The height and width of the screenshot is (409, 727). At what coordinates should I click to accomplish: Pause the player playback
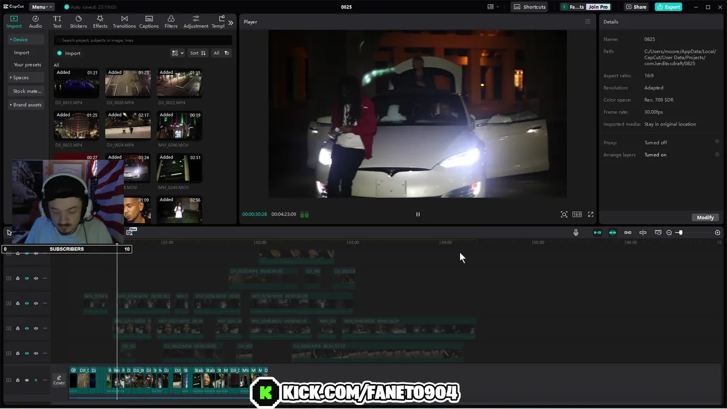[418, 214]
